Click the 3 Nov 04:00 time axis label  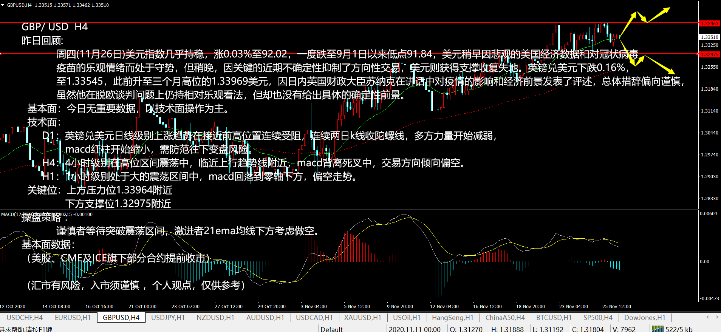(x=314, y=306)
